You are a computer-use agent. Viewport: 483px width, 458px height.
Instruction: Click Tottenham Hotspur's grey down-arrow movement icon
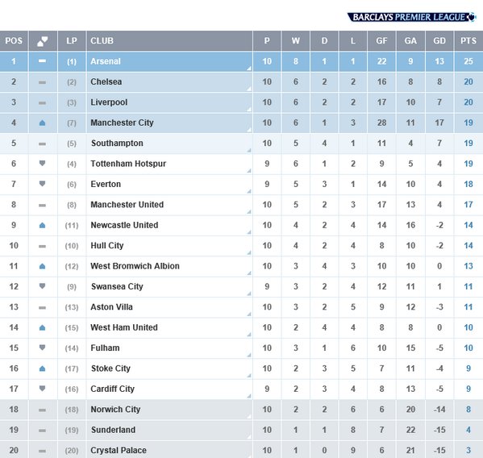coord(43,164)
